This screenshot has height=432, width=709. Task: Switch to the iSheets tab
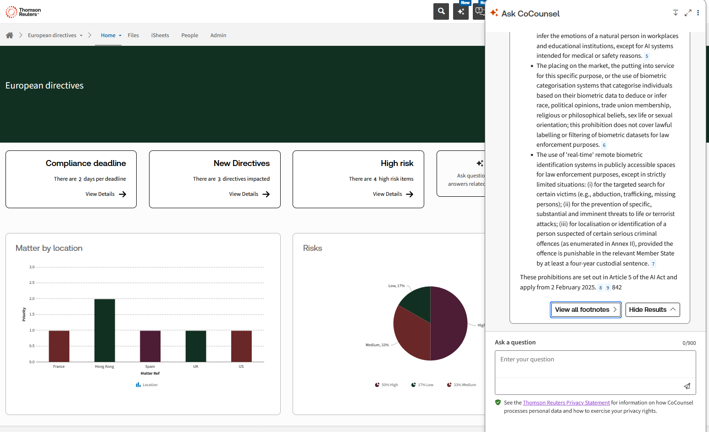click(160, 35)
